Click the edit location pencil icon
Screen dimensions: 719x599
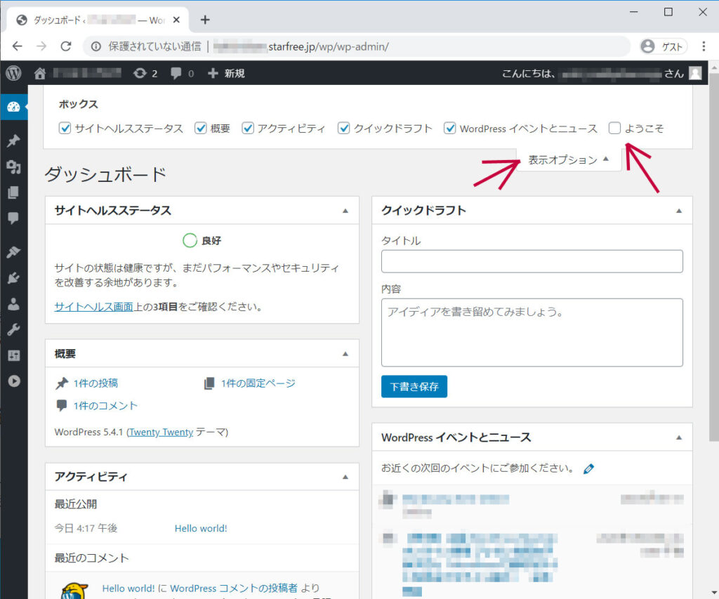coord(589,469)
